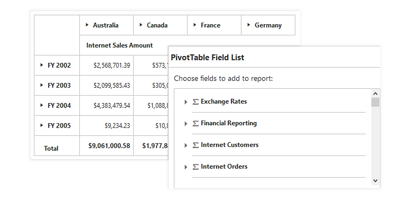Select the $2,099,585.43 cell

[x=106, y=86]
